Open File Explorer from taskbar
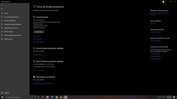This screenshot has width=177, height=99. [47, 97]
